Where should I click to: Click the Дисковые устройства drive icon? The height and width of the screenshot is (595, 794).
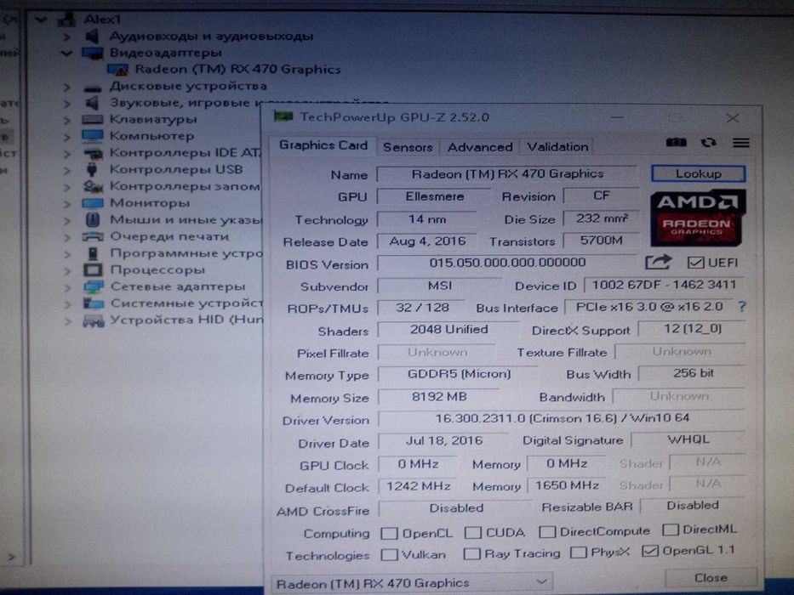93,88
